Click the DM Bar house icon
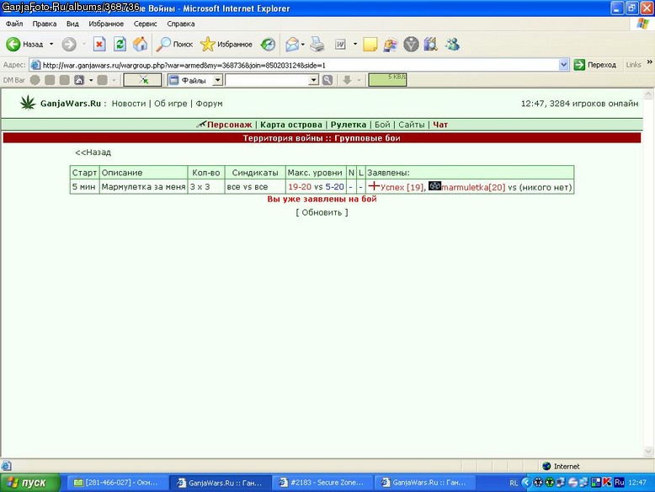 (79, 80)
